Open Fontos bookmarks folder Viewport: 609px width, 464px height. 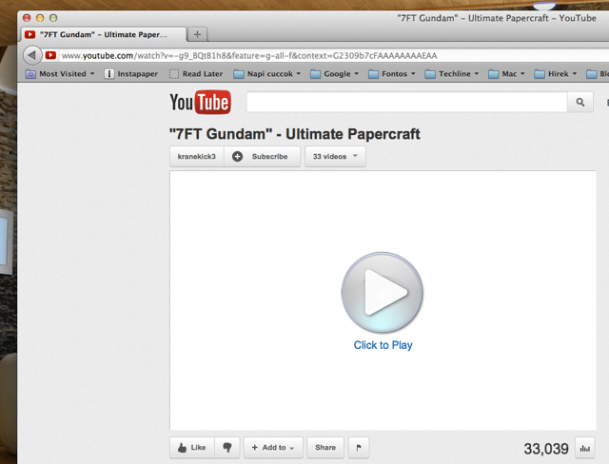pyautogui.click(x=391, y=74)
